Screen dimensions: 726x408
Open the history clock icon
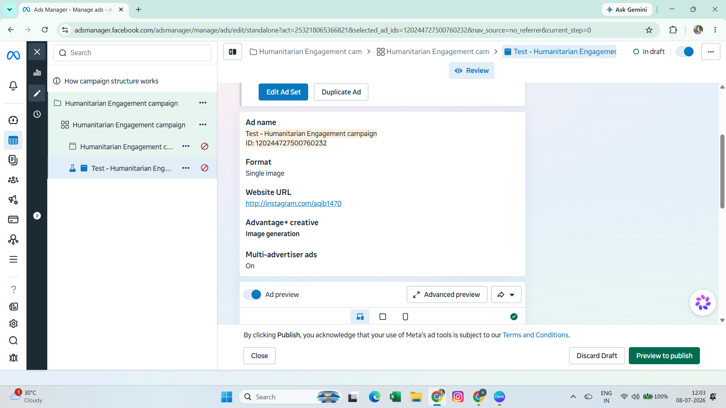point(37,114)
